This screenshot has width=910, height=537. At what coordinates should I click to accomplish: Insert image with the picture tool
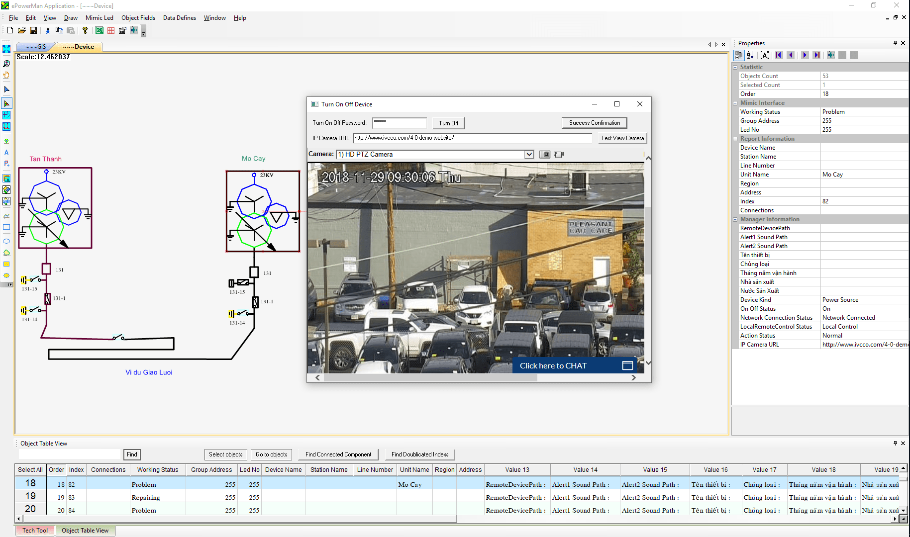click(6, 179)
